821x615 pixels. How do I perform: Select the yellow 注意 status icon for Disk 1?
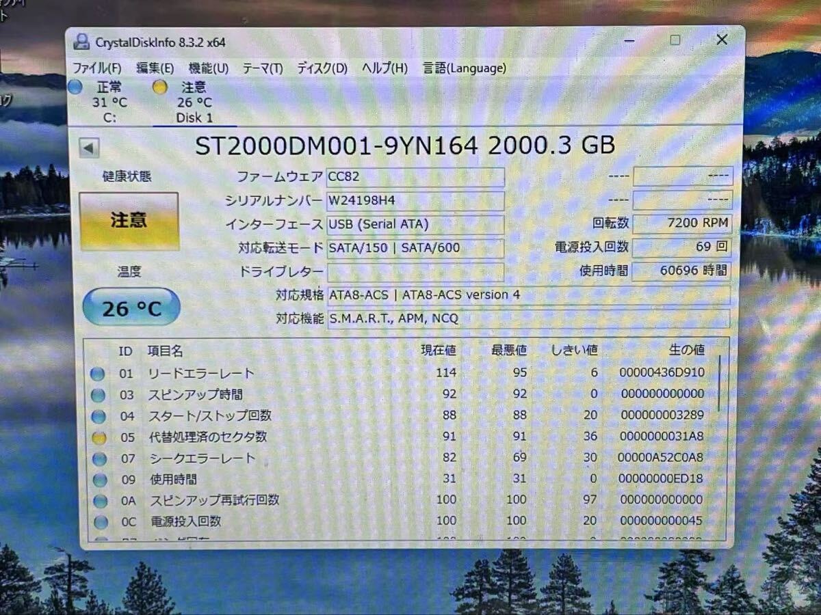tap(160, 87)
